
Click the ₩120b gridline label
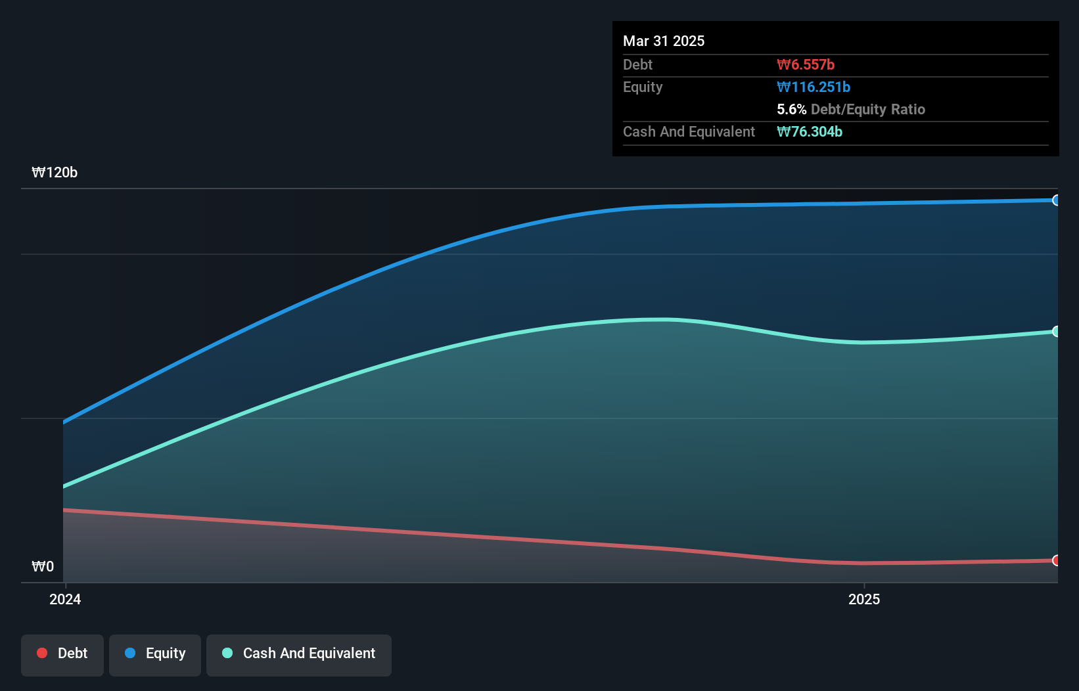click(55, 173)
